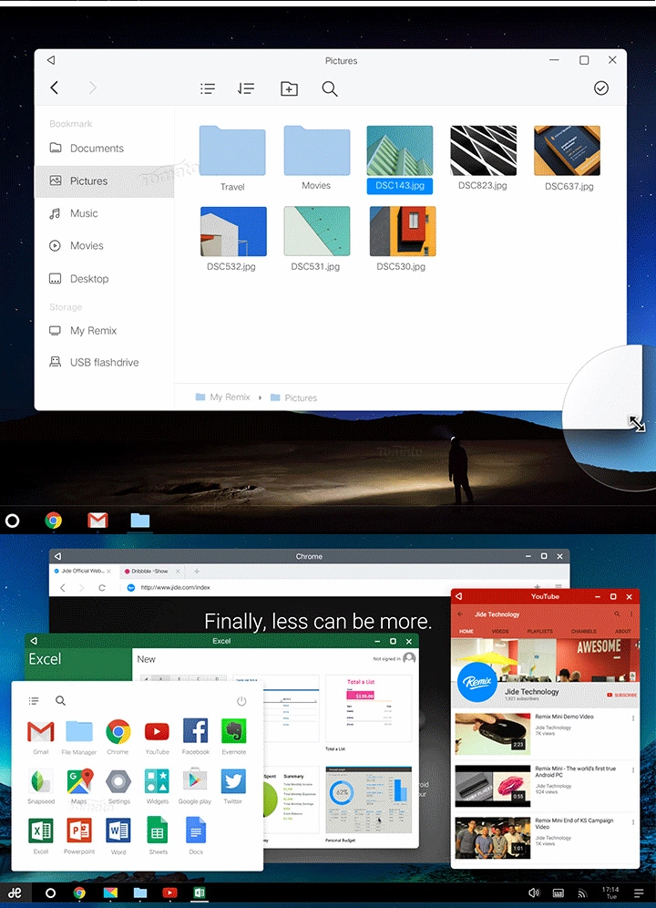
Task: Toggle select mode checkmark in file manager
Action: tap(601, 88)
